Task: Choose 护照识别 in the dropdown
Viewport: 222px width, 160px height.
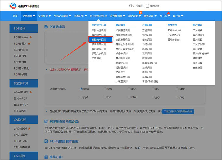Action: click(x=120, y=72)
